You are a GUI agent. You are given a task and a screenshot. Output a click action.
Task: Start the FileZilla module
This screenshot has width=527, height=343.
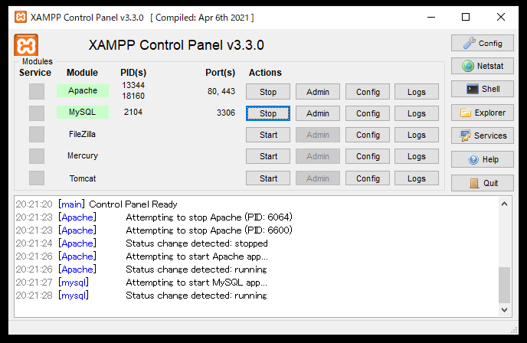pos(268,135)
